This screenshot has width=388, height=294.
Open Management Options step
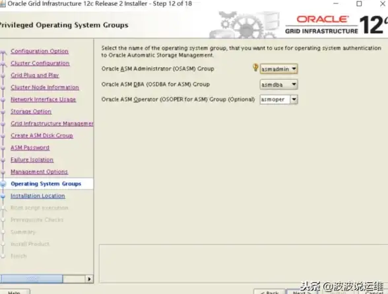[40, 172]
